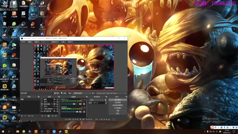Pop out the Scenes dock panel
Screen dimensions: 238x134
coord(39,97)
